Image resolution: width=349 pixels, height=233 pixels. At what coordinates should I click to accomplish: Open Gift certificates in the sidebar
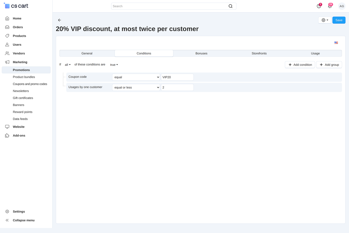[23, 98]
